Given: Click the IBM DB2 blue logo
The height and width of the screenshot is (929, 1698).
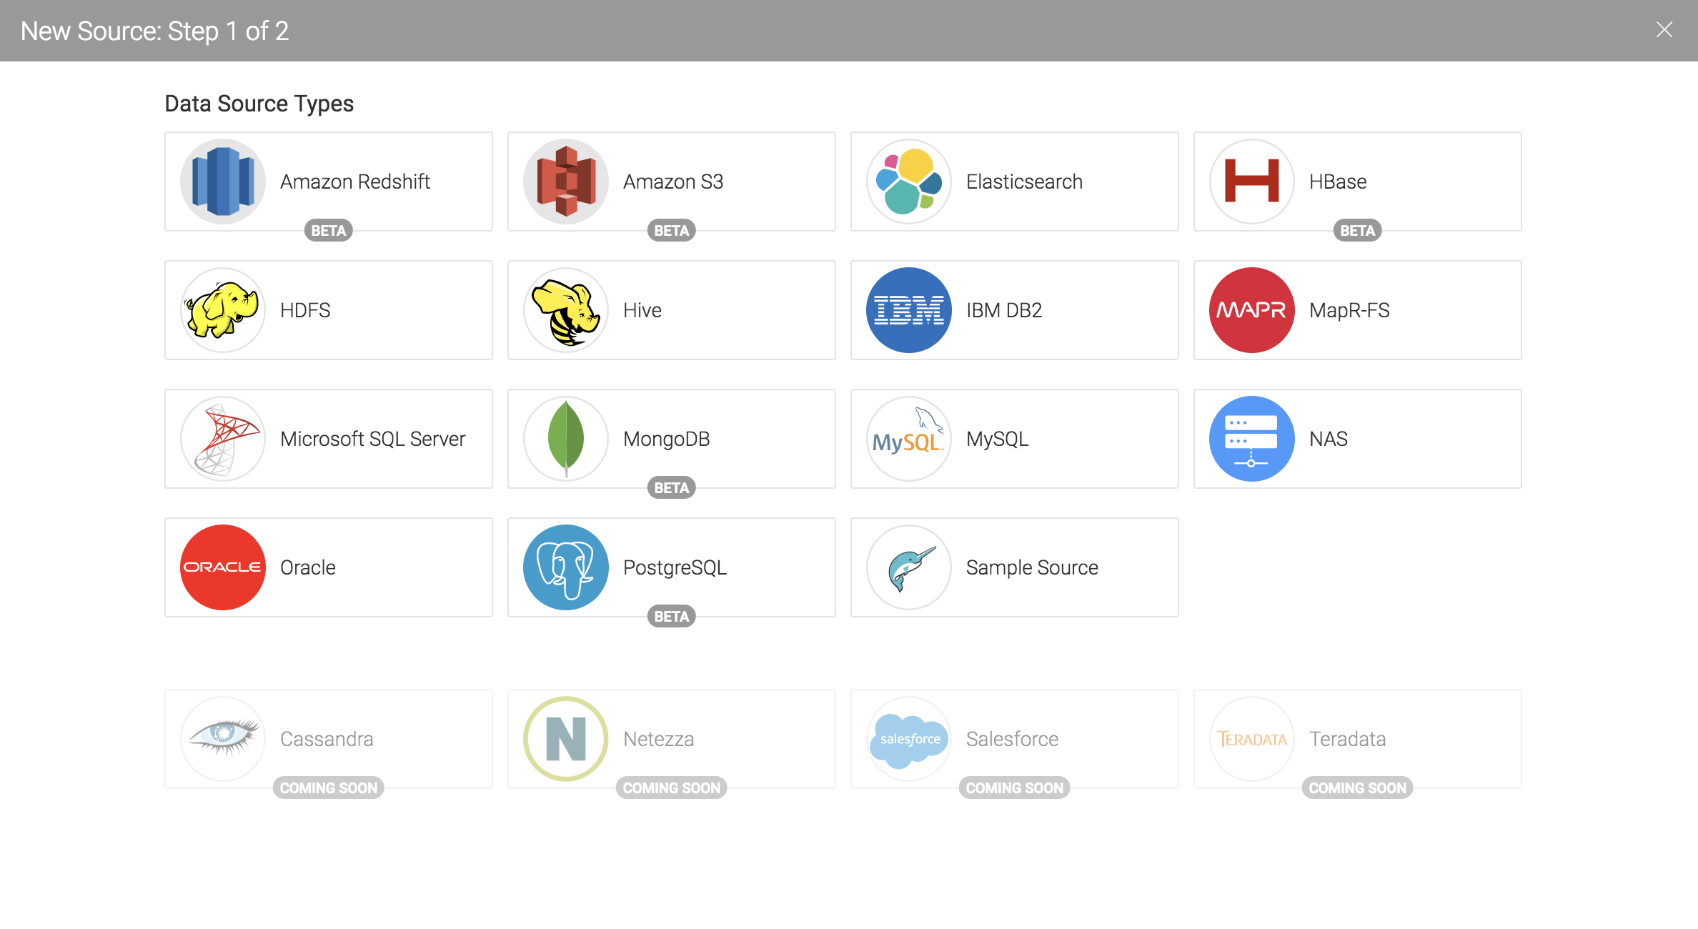Looking at the screenshot, I should click(909, 310).
